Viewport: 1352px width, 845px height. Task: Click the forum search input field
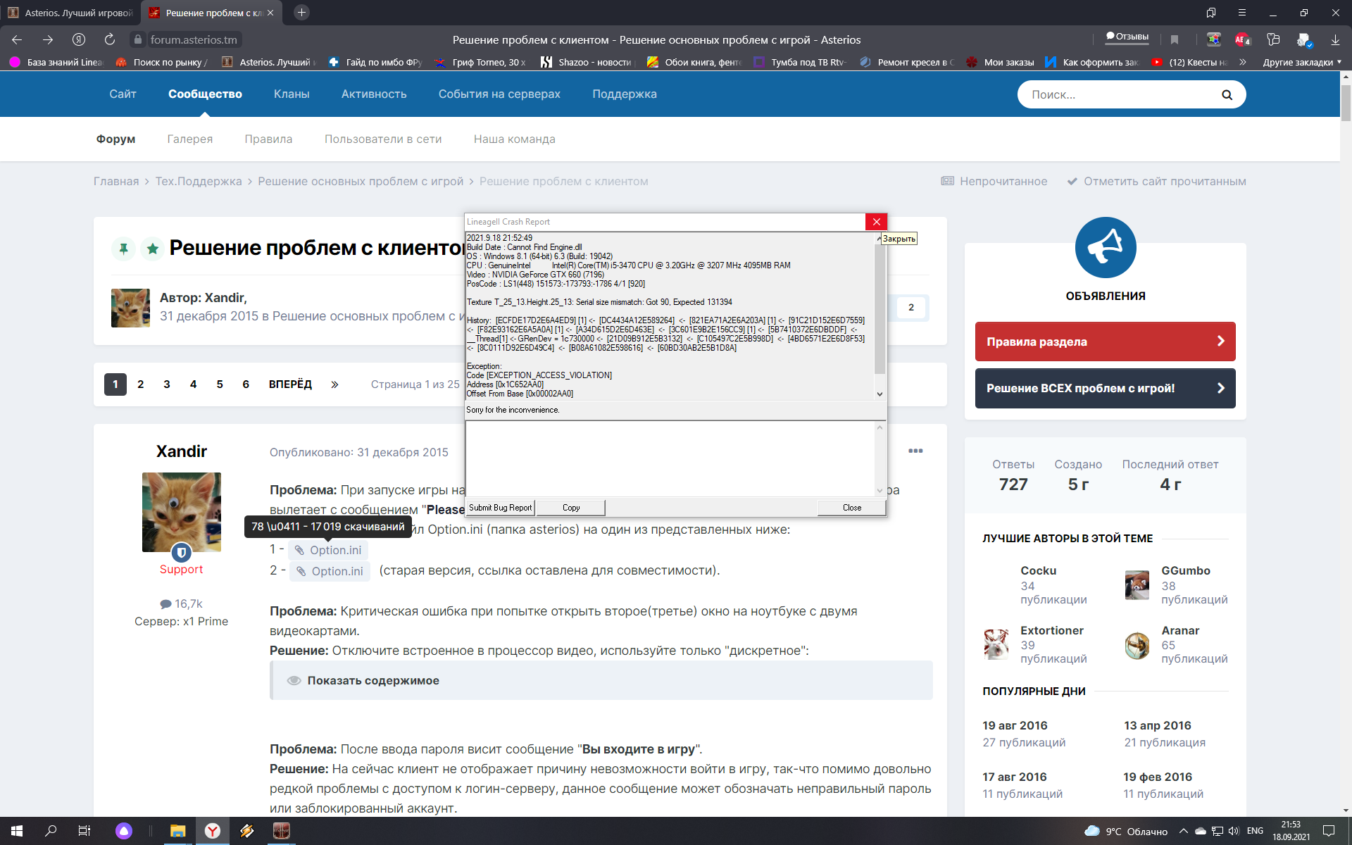click(x=1120, y=94)
